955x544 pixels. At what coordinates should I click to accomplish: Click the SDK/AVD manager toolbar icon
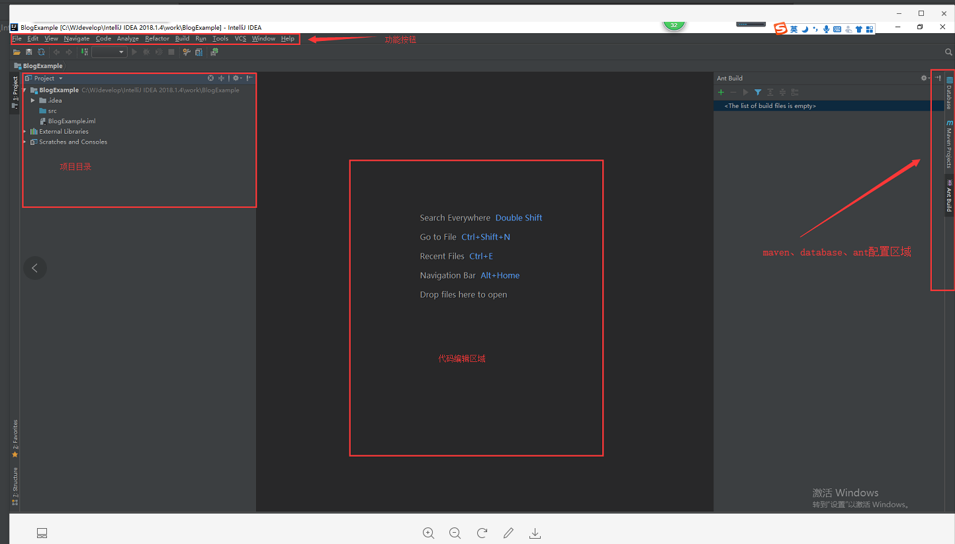tap(214, 52)
